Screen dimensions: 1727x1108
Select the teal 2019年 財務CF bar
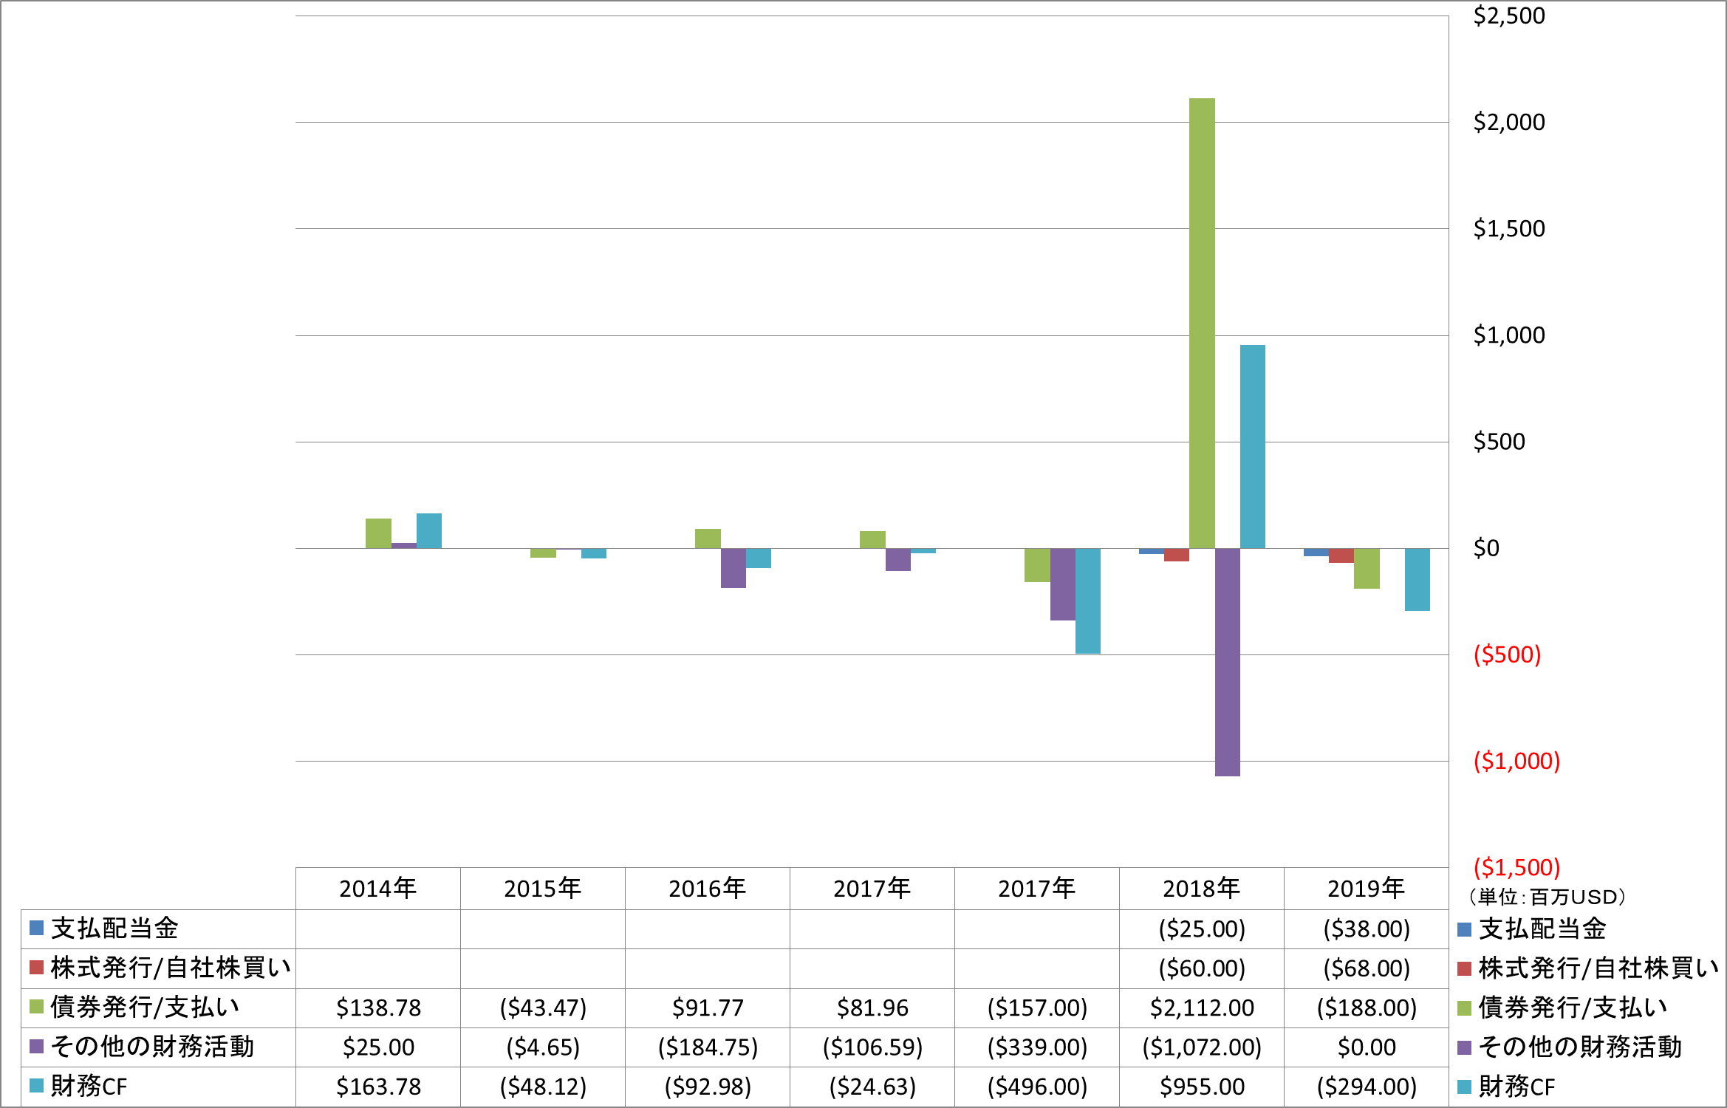(1417, 579)
